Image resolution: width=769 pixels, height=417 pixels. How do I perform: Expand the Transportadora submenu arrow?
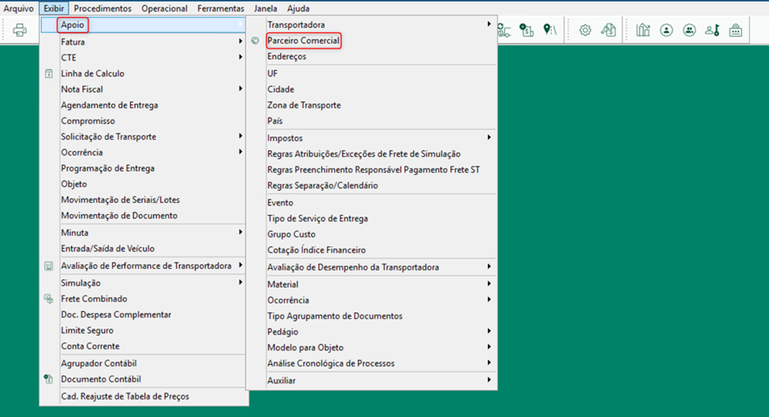(489, 24)
